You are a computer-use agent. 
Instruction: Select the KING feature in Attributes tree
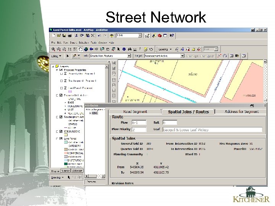95,113
